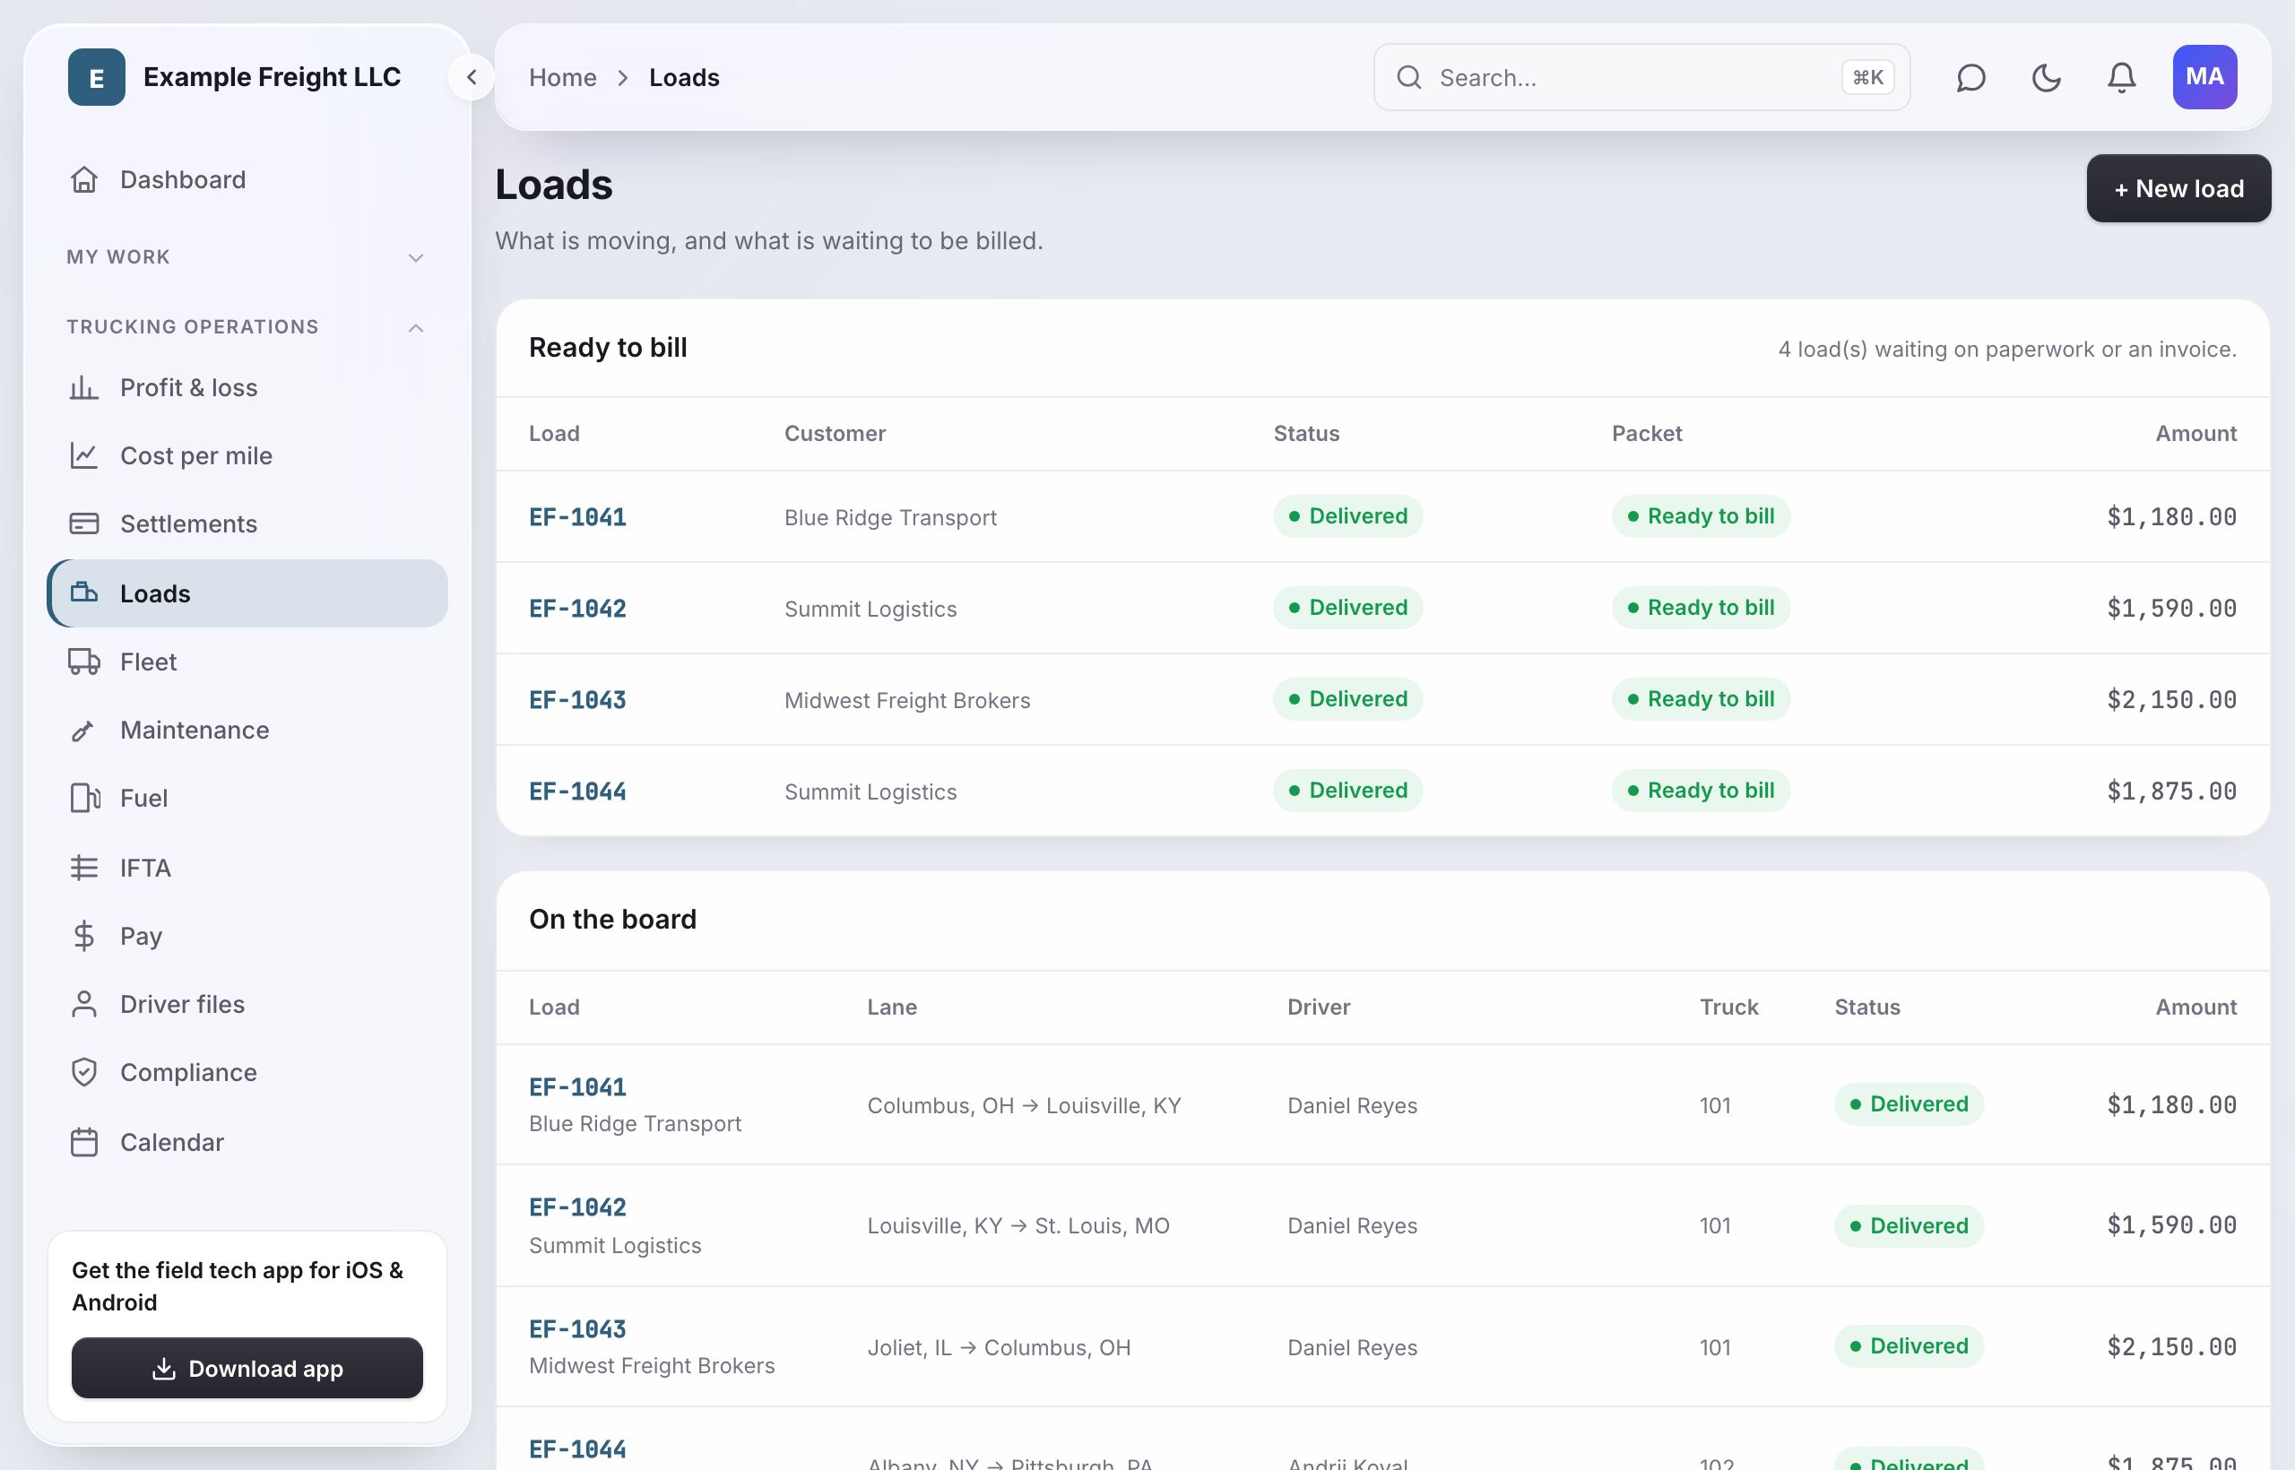
Task: Toggle dark mode moon icon
Action: tap(2046, 77)
